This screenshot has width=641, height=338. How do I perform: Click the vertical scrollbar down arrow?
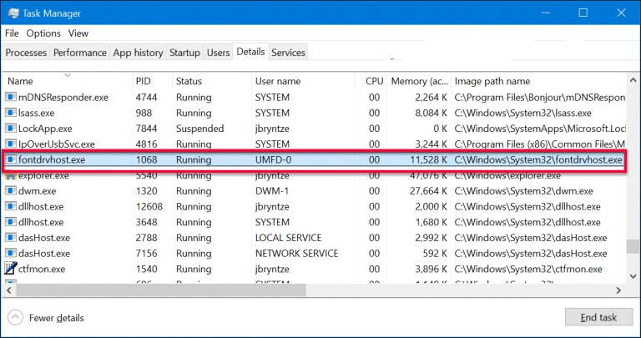tap(633, 276)
